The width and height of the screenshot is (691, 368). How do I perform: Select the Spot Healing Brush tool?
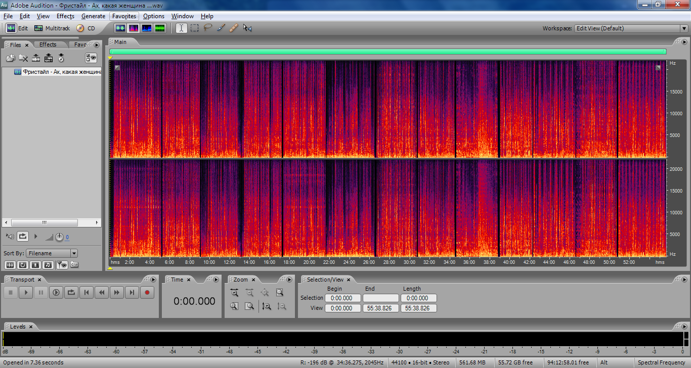pyautogui.click(x=234, y=28)
